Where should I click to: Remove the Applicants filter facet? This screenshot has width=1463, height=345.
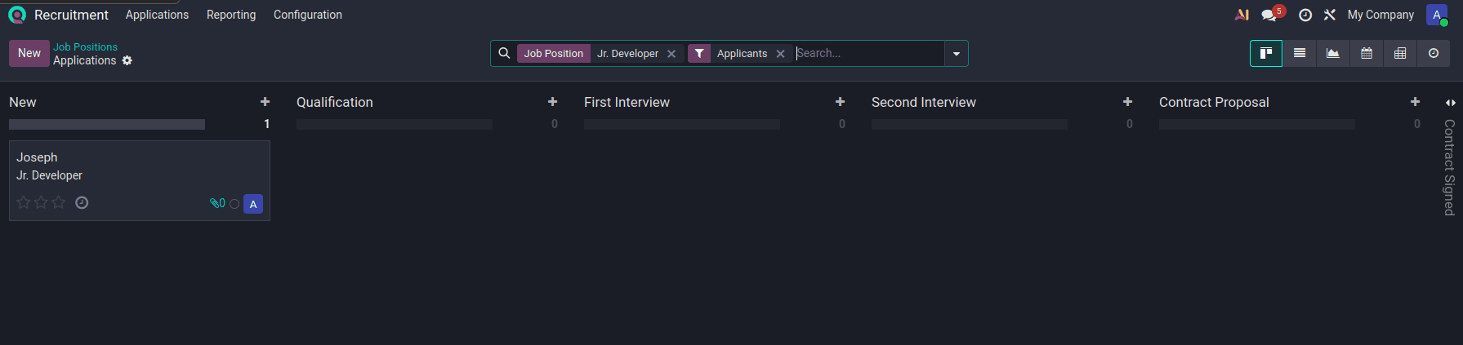(x=780, y=54)
